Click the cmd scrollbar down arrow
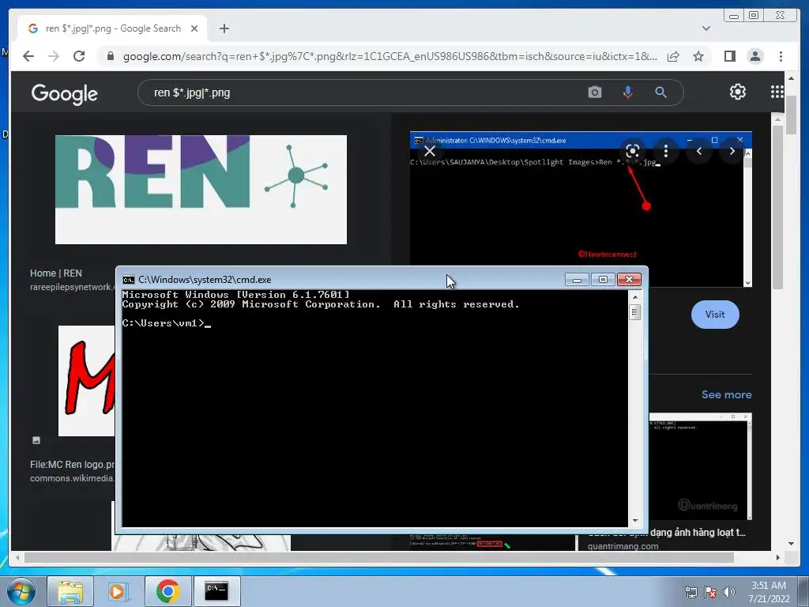Viewport: 809px width, 607px height. (635, 521)
